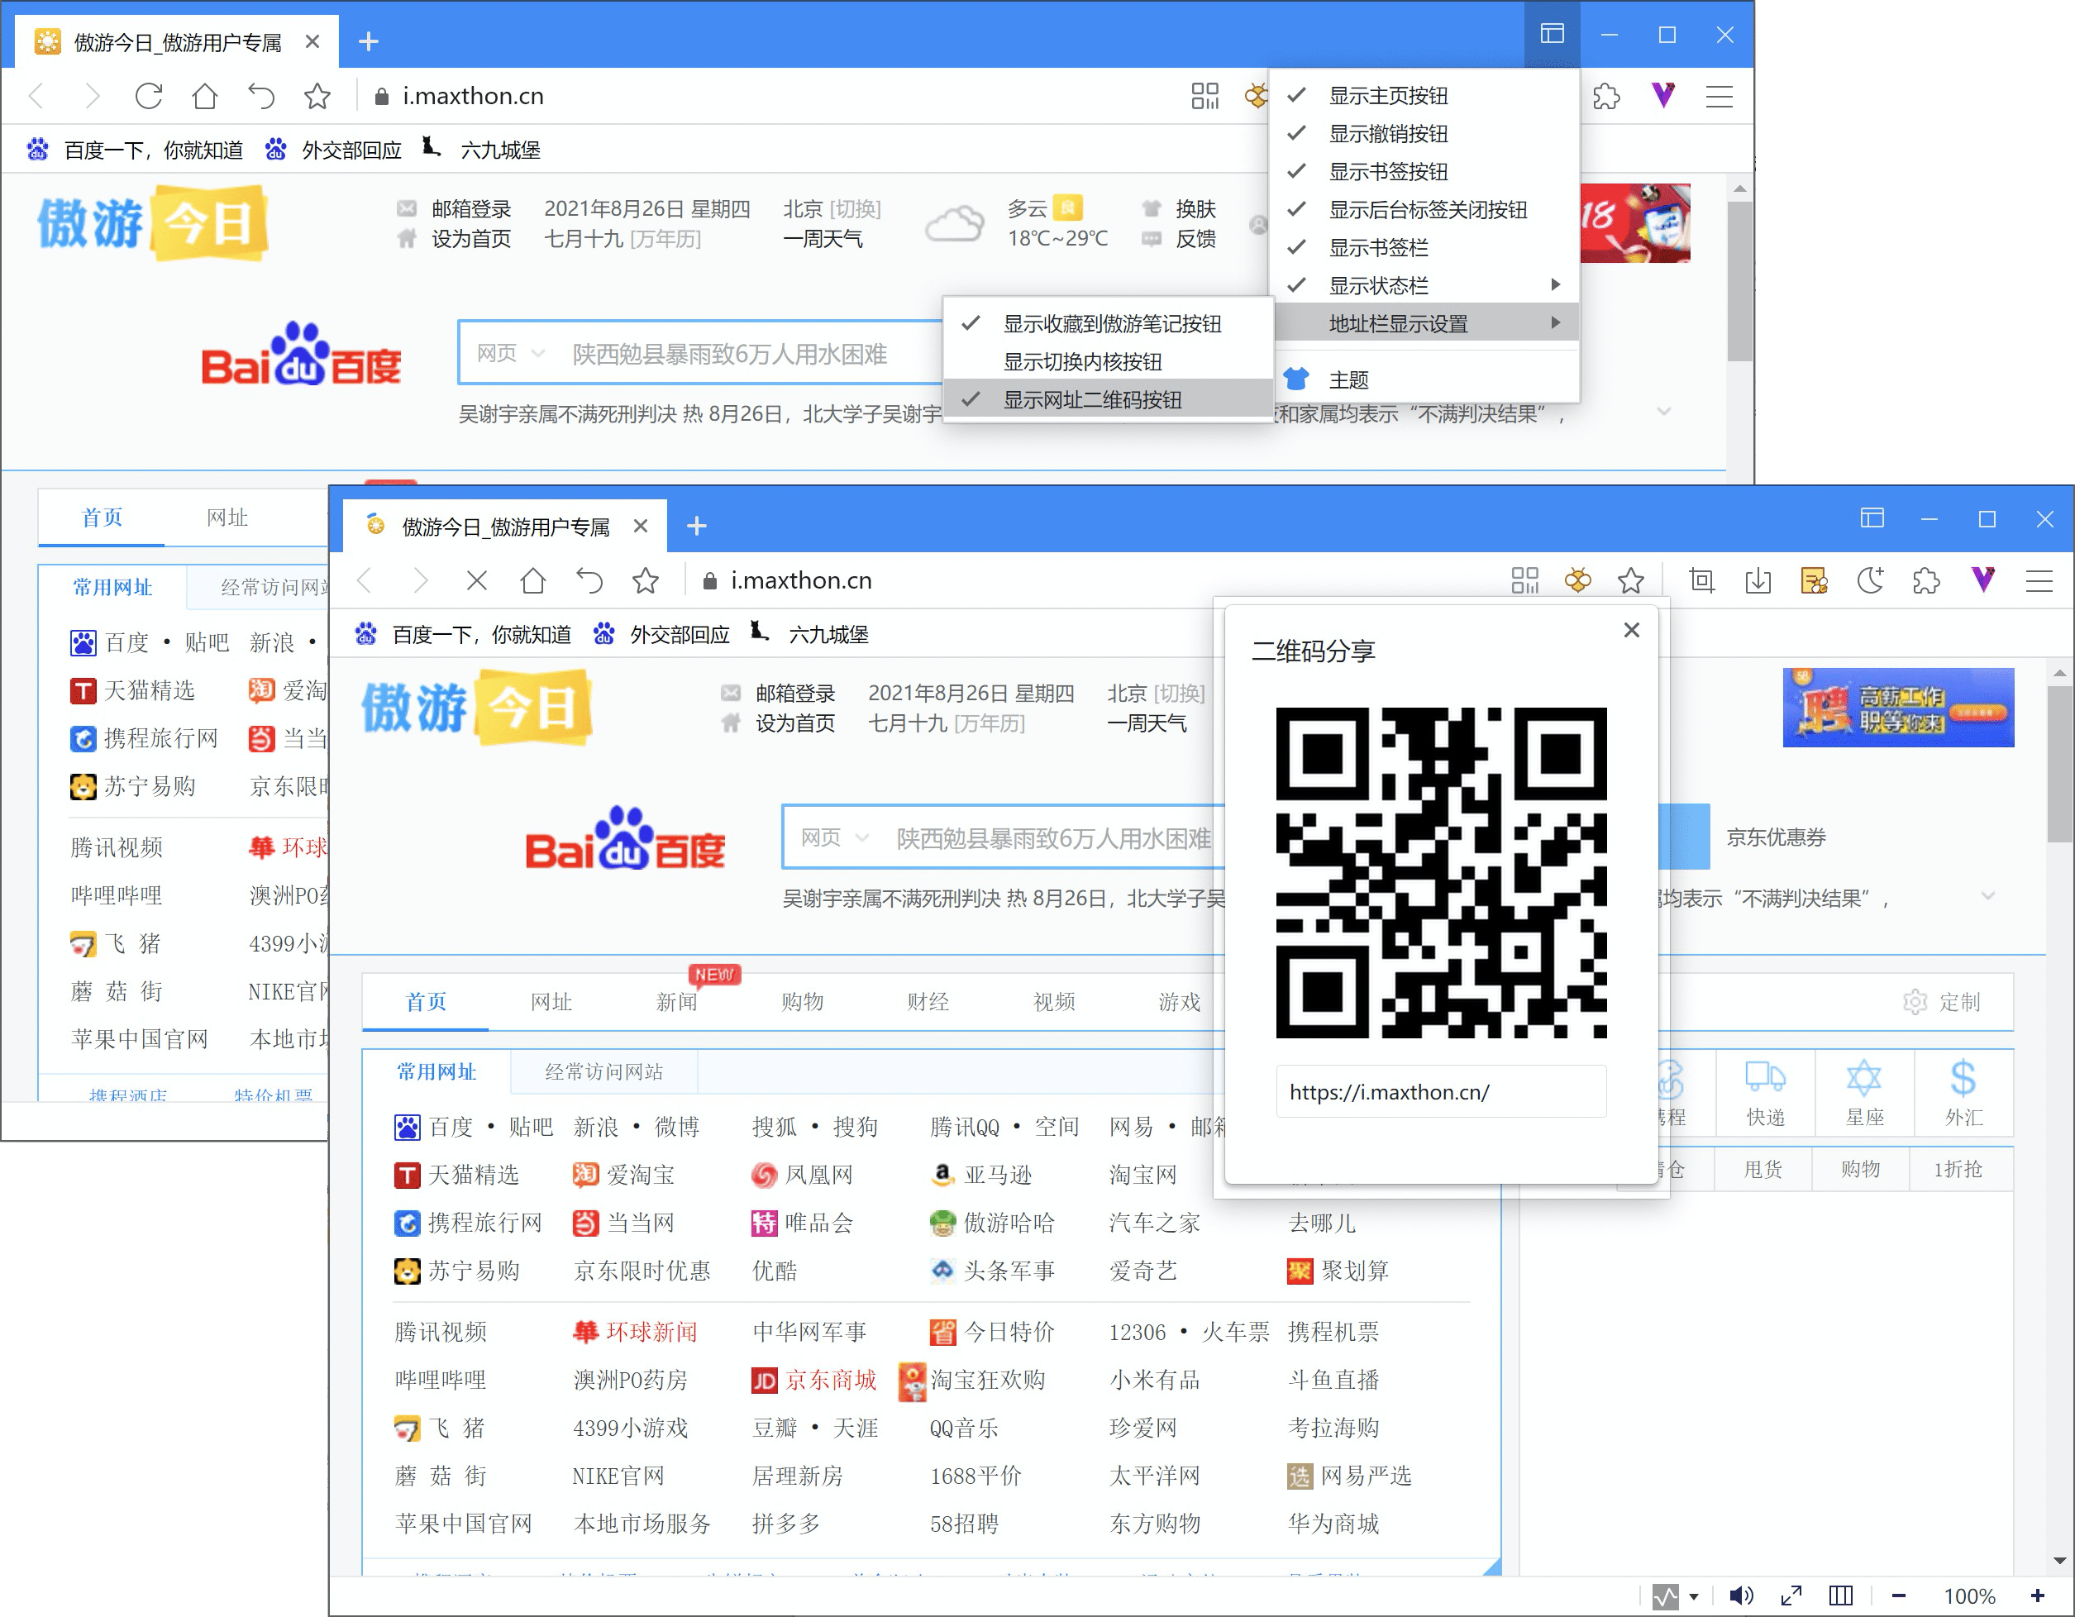Click the mute speaker icon in status bar
The height and width of the screenshot is (1617, 2075).
tap(1740, 1596)
